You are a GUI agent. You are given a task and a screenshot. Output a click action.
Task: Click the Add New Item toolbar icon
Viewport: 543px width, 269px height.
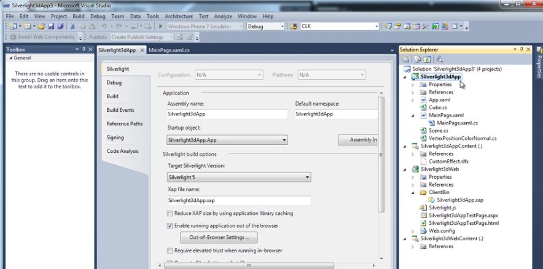point(28,26)
